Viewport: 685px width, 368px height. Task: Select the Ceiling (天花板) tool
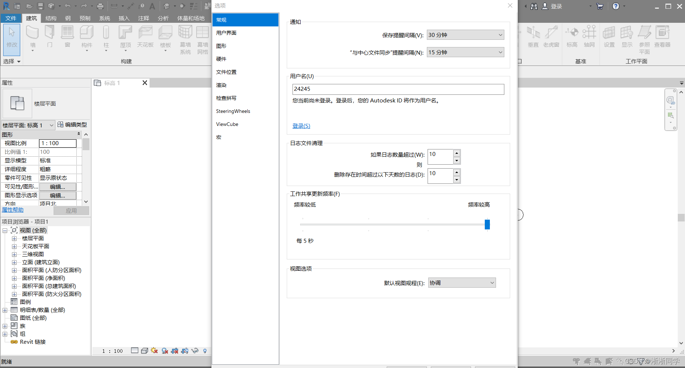[x=146, y=37]
